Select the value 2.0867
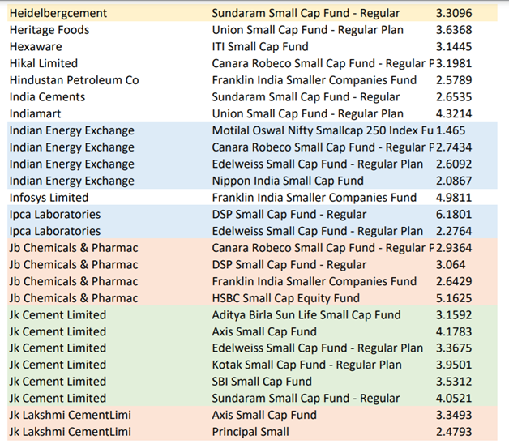509x444 pixels. [x=454, y=181]
